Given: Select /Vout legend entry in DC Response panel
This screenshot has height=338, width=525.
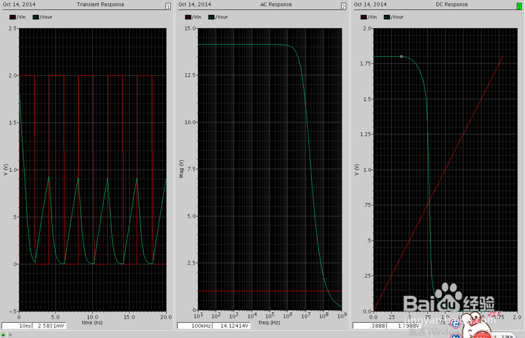Looking at the screenshot, I should click(393, 17).
